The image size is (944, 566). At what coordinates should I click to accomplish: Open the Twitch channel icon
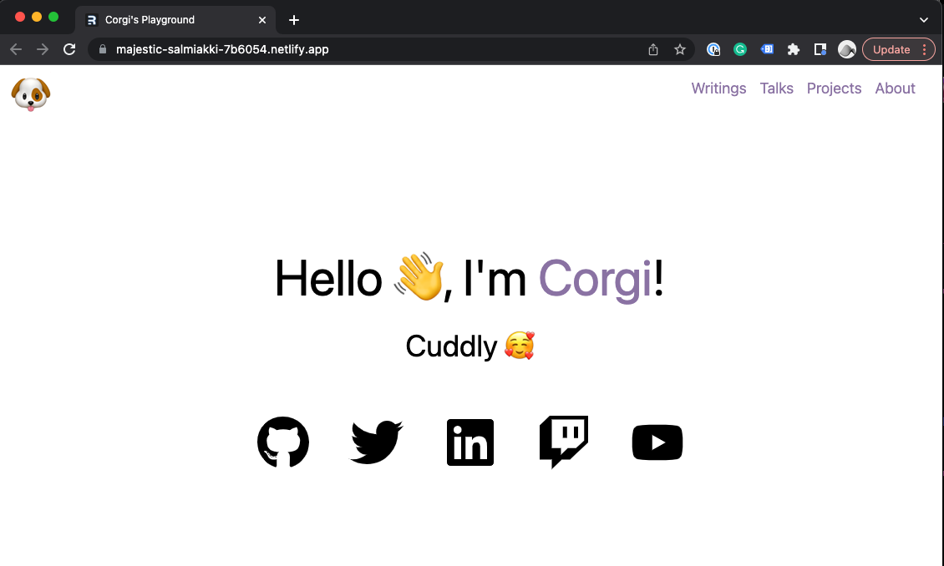[564, 442]
